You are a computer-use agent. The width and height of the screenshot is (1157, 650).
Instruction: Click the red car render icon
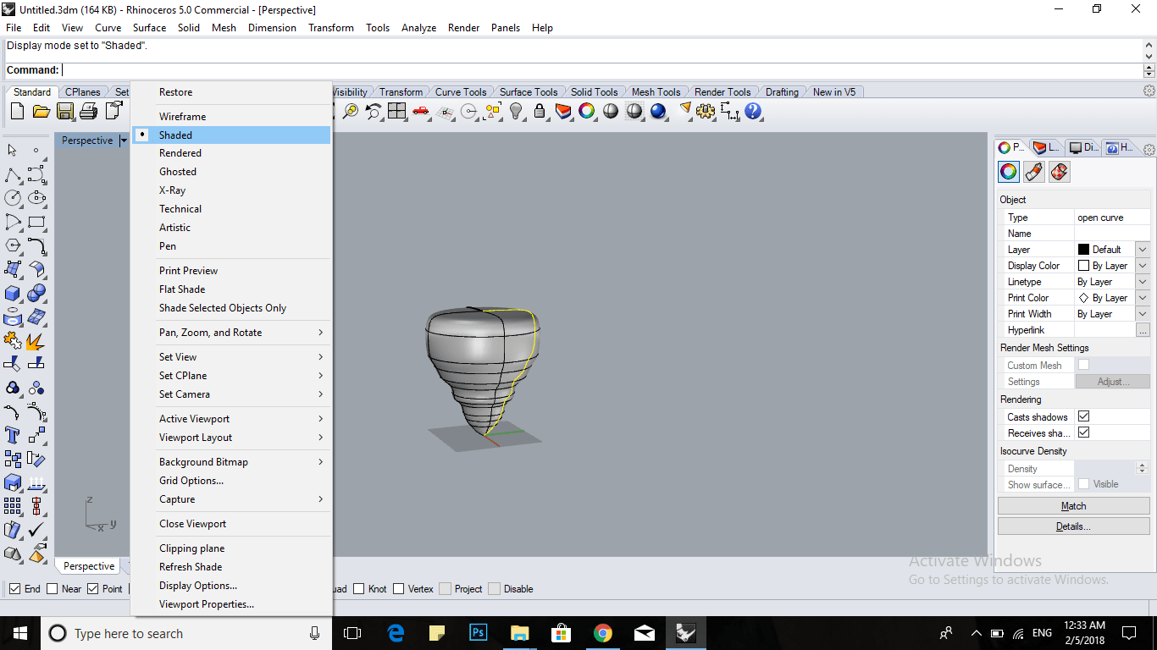(x=421, y=111)
